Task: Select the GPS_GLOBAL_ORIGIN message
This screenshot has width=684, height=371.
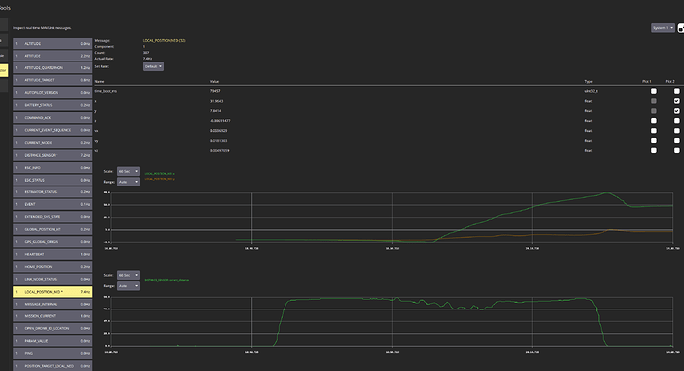Action: point(53,242)
